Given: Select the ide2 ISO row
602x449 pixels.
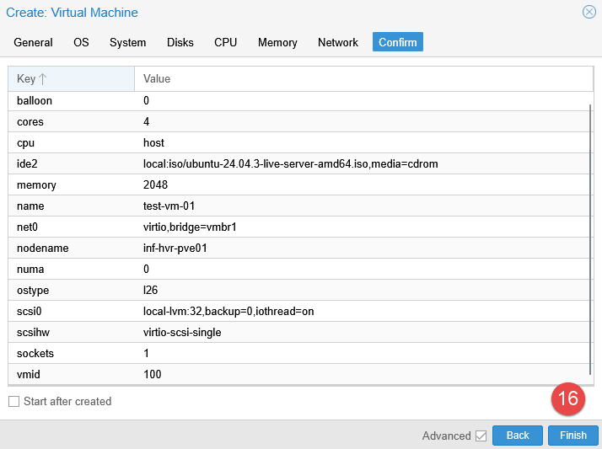Looking at the screenshot, I should tap(291, 164).
